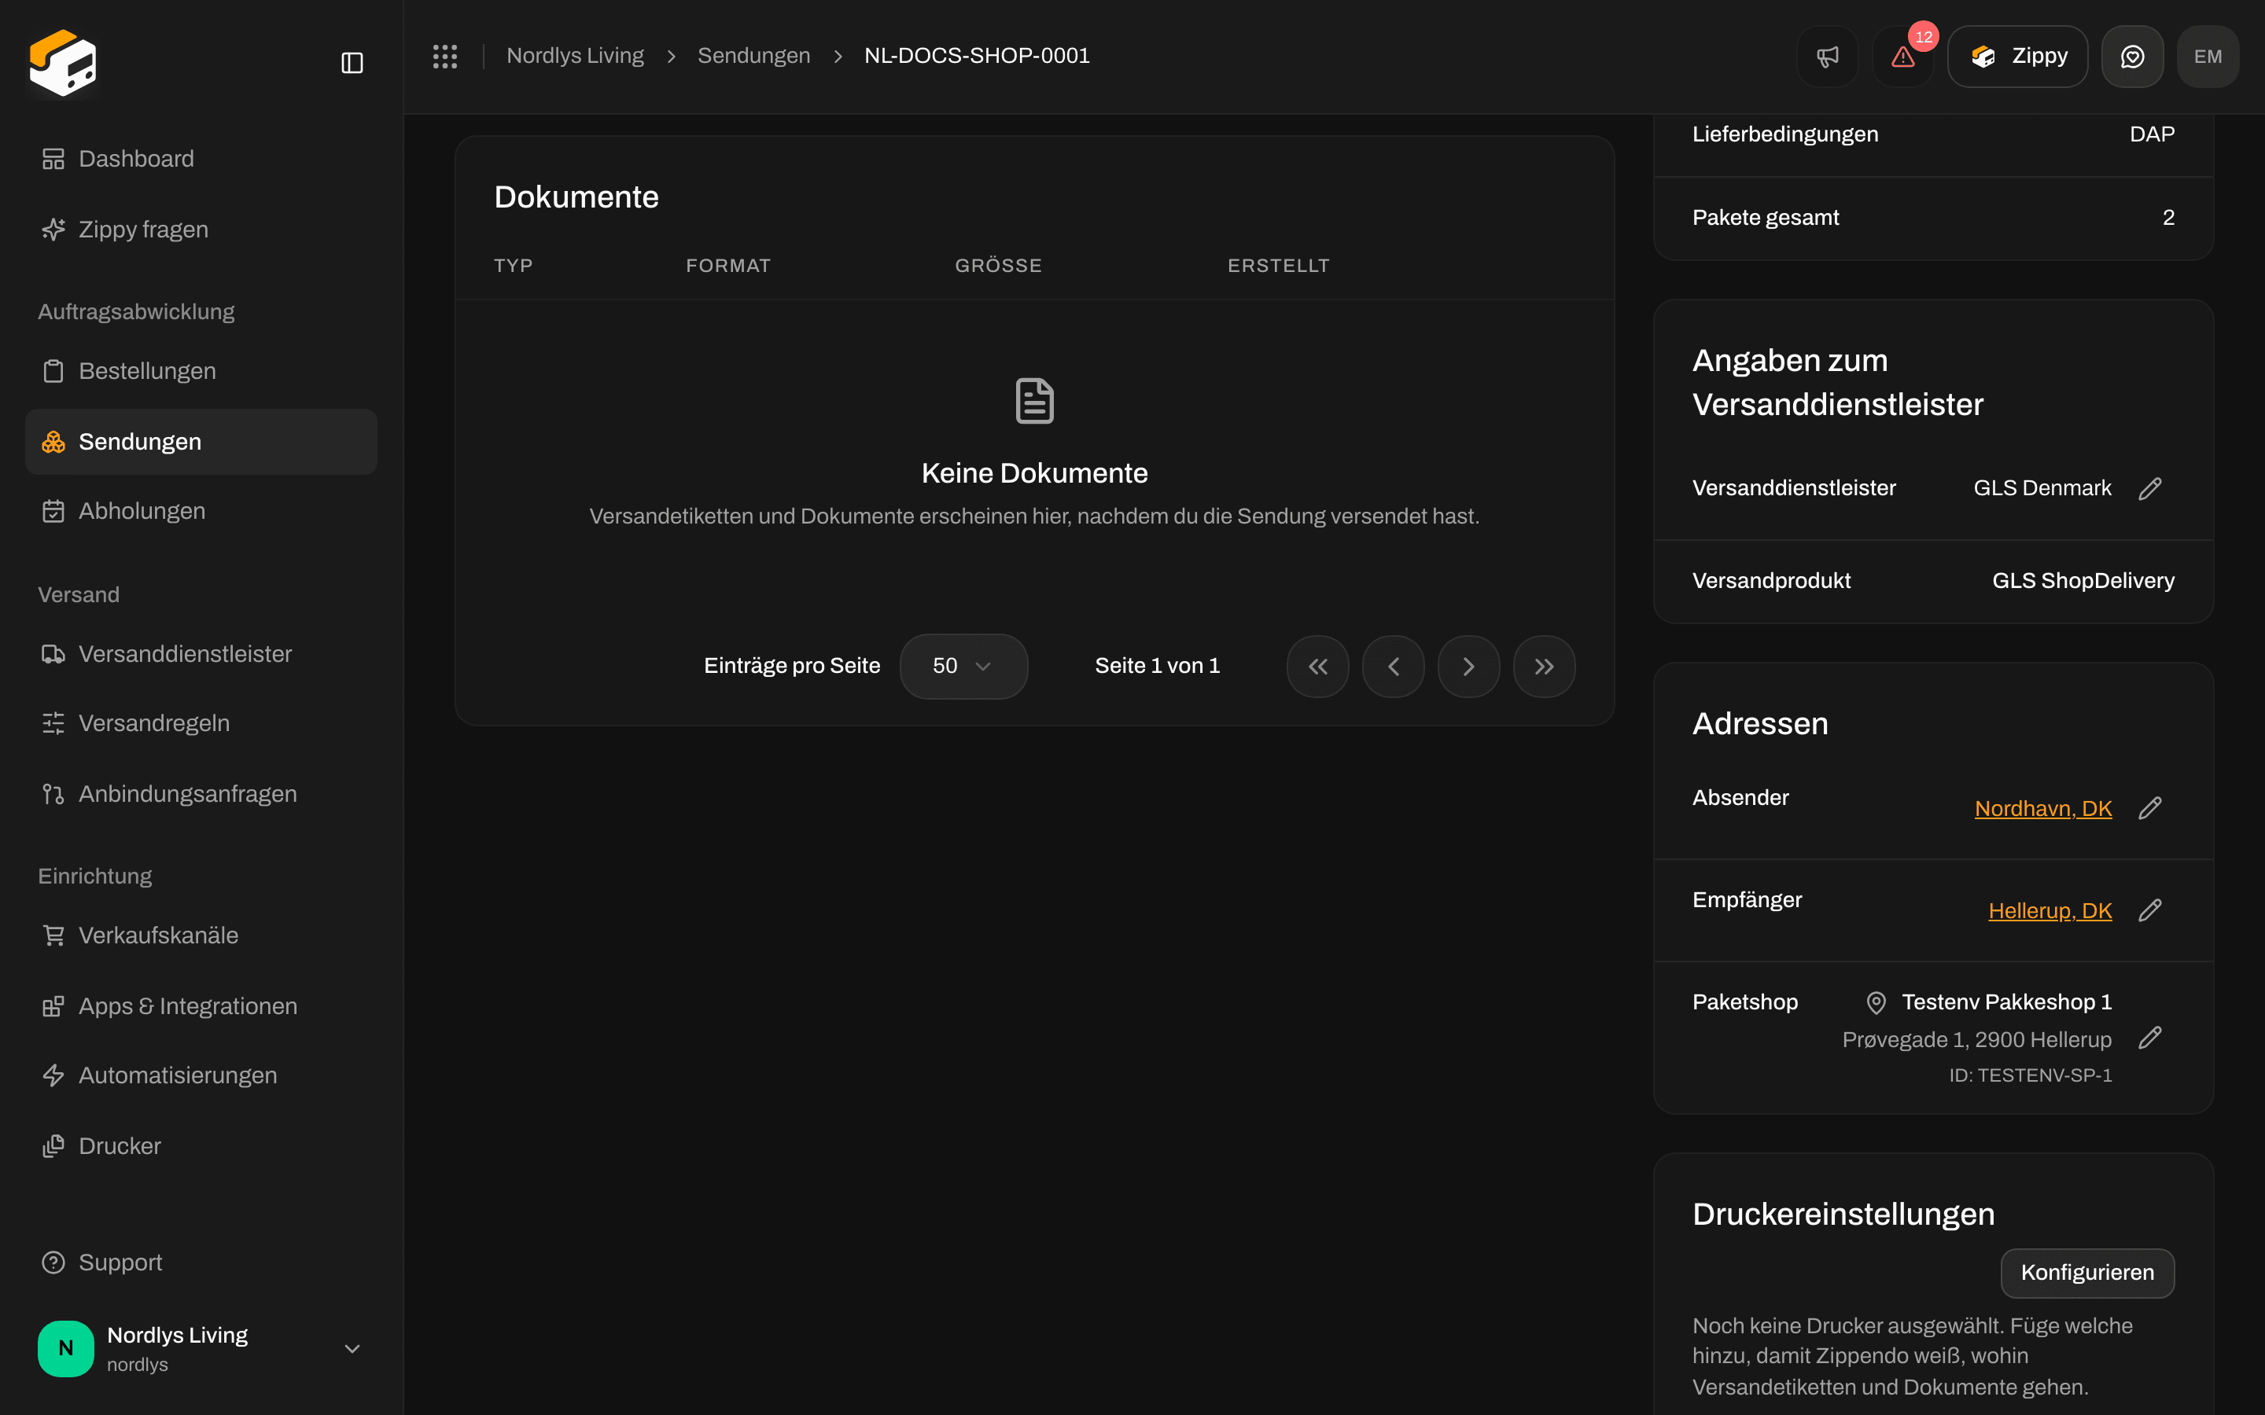Image resolution: width=2265 pixels, height=1415 pixels.
Task: Open Apps & Integrationen
Action: tap(201, 1006)
